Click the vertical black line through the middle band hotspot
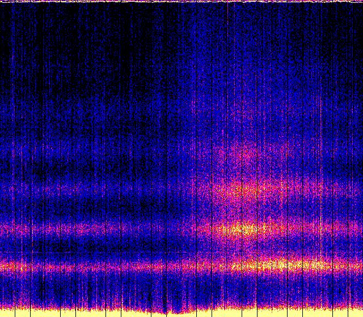This screenshot has height=317, width=363. [242, 229]
